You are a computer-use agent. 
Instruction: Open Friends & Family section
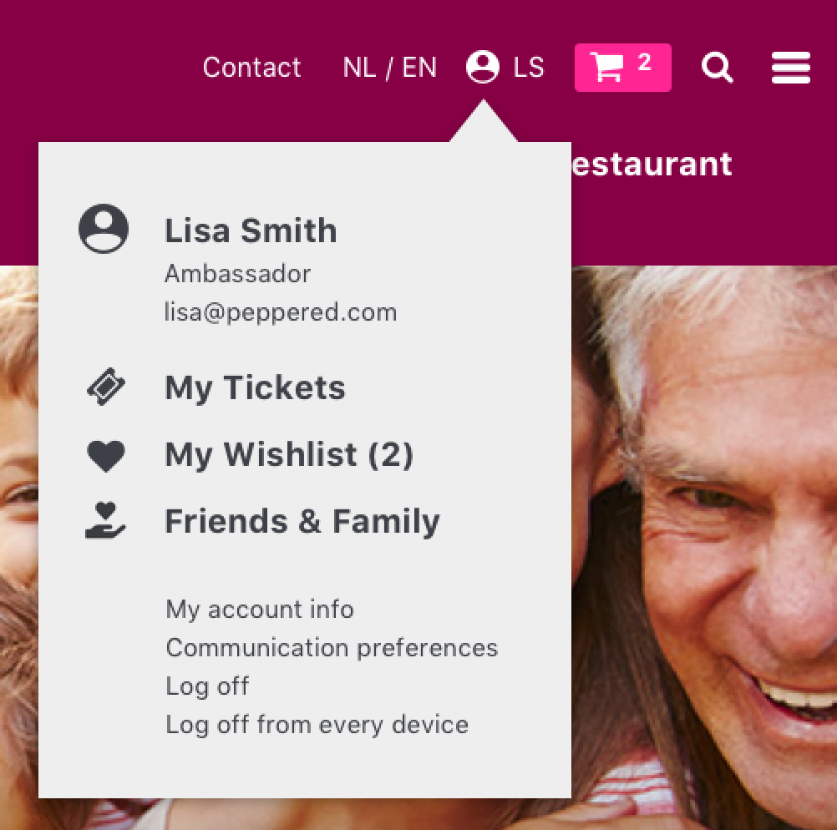click(x=302, y=522)
